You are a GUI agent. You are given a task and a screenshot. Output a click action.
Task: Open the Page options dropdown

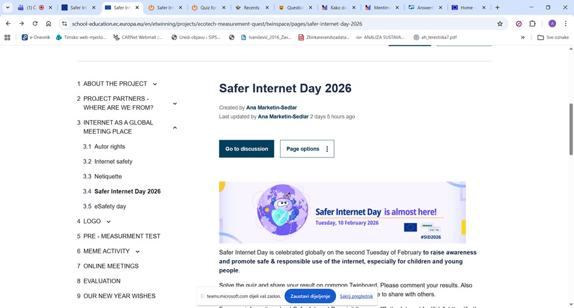tap(307, 149)
